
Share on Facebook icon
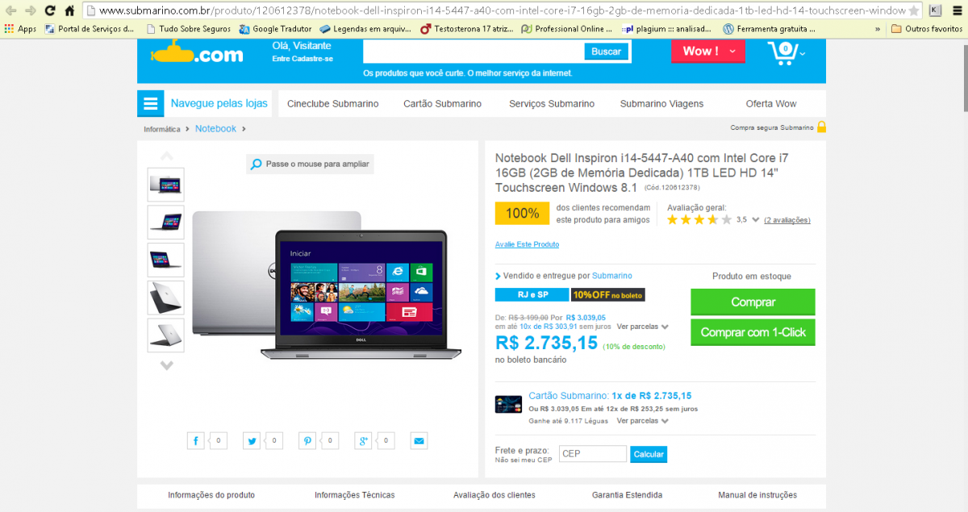tap(196, 441)
